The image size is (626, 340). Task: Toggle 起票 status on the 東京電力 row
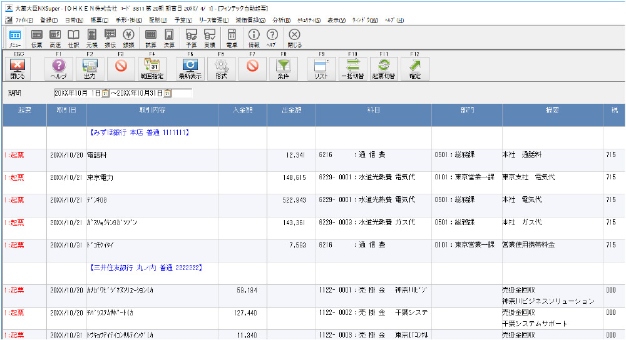[x=14, y=177]
